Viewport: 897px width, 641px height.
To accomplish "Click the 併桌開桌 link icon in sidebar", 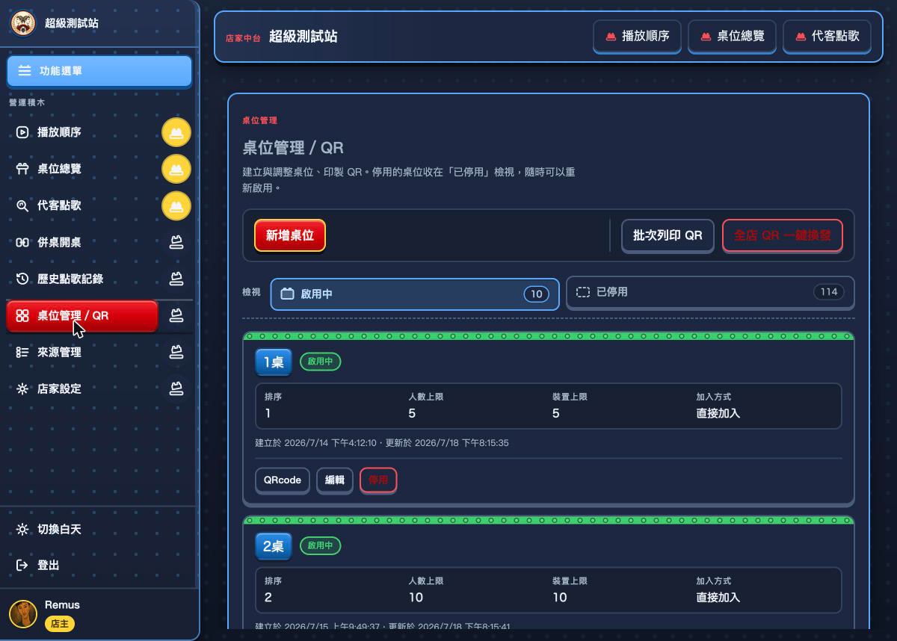I will point(22,242).
